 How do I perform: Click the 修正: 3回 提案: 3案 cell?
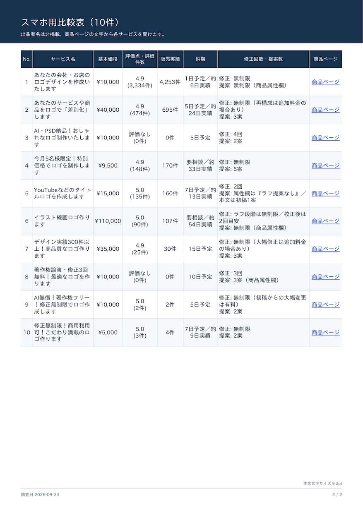pos(263,276)
